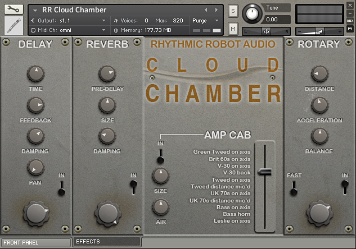This screenshot has width=356, height=249.
Task: Go to previous instrument with left arrow
Action: point(206,10)
